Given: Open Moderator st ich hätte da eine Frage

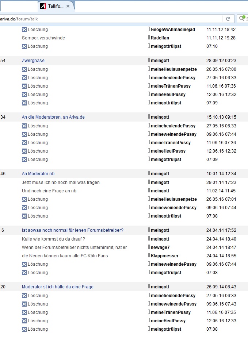Looking at the screenshot, I should (57, 287).
